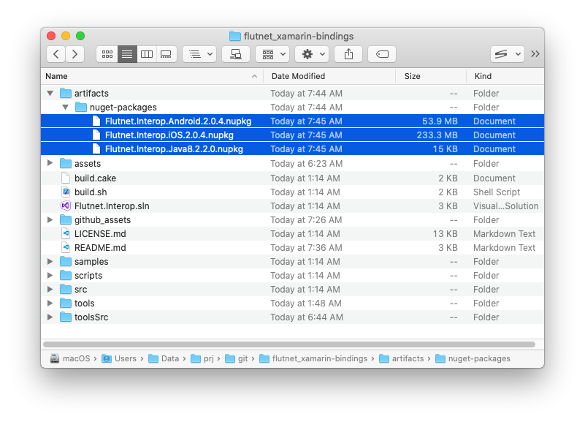This screenshot has width=585, height=422.
Task: Open the group-by grid dropdown
Action: [x=273, y=54]
